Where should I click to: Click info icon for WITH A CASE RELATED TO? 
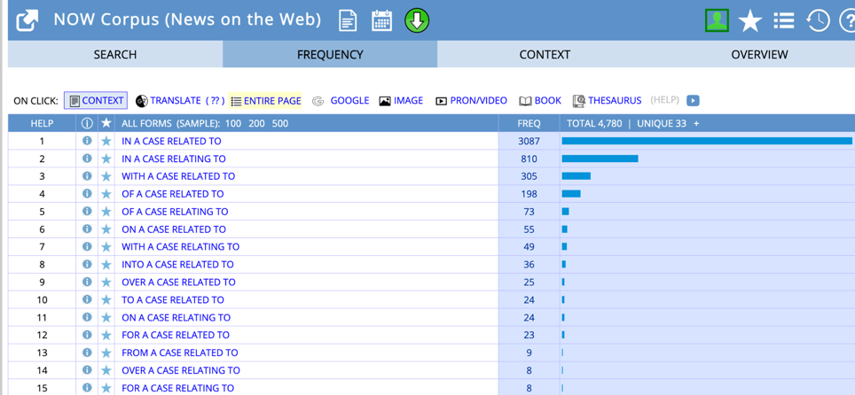tap(87, 176)
